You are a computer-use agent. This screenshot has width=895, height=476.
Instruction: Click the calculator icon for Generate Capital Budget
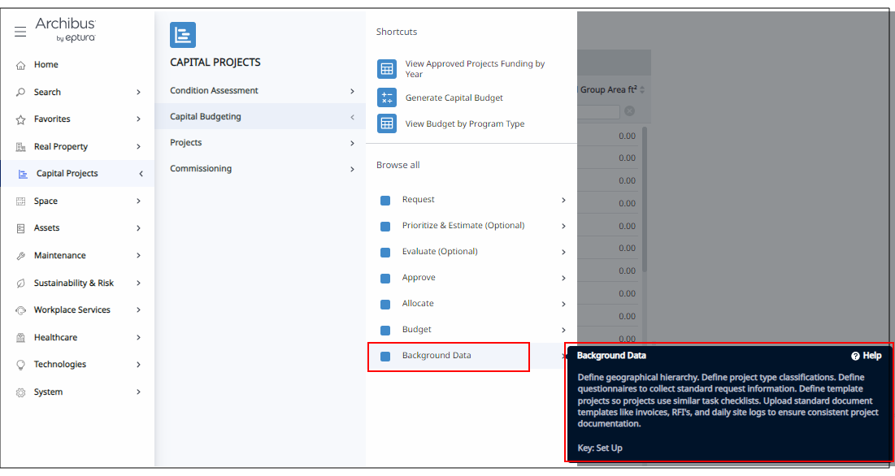tap(387, 97)
